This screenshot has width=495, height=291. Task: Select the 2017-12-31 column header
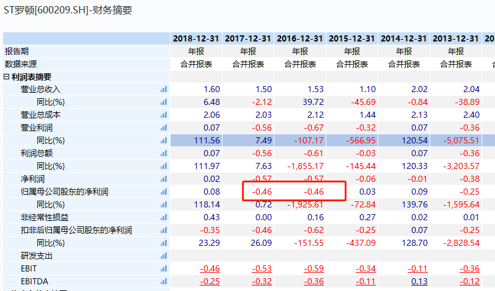click(248, 38)
